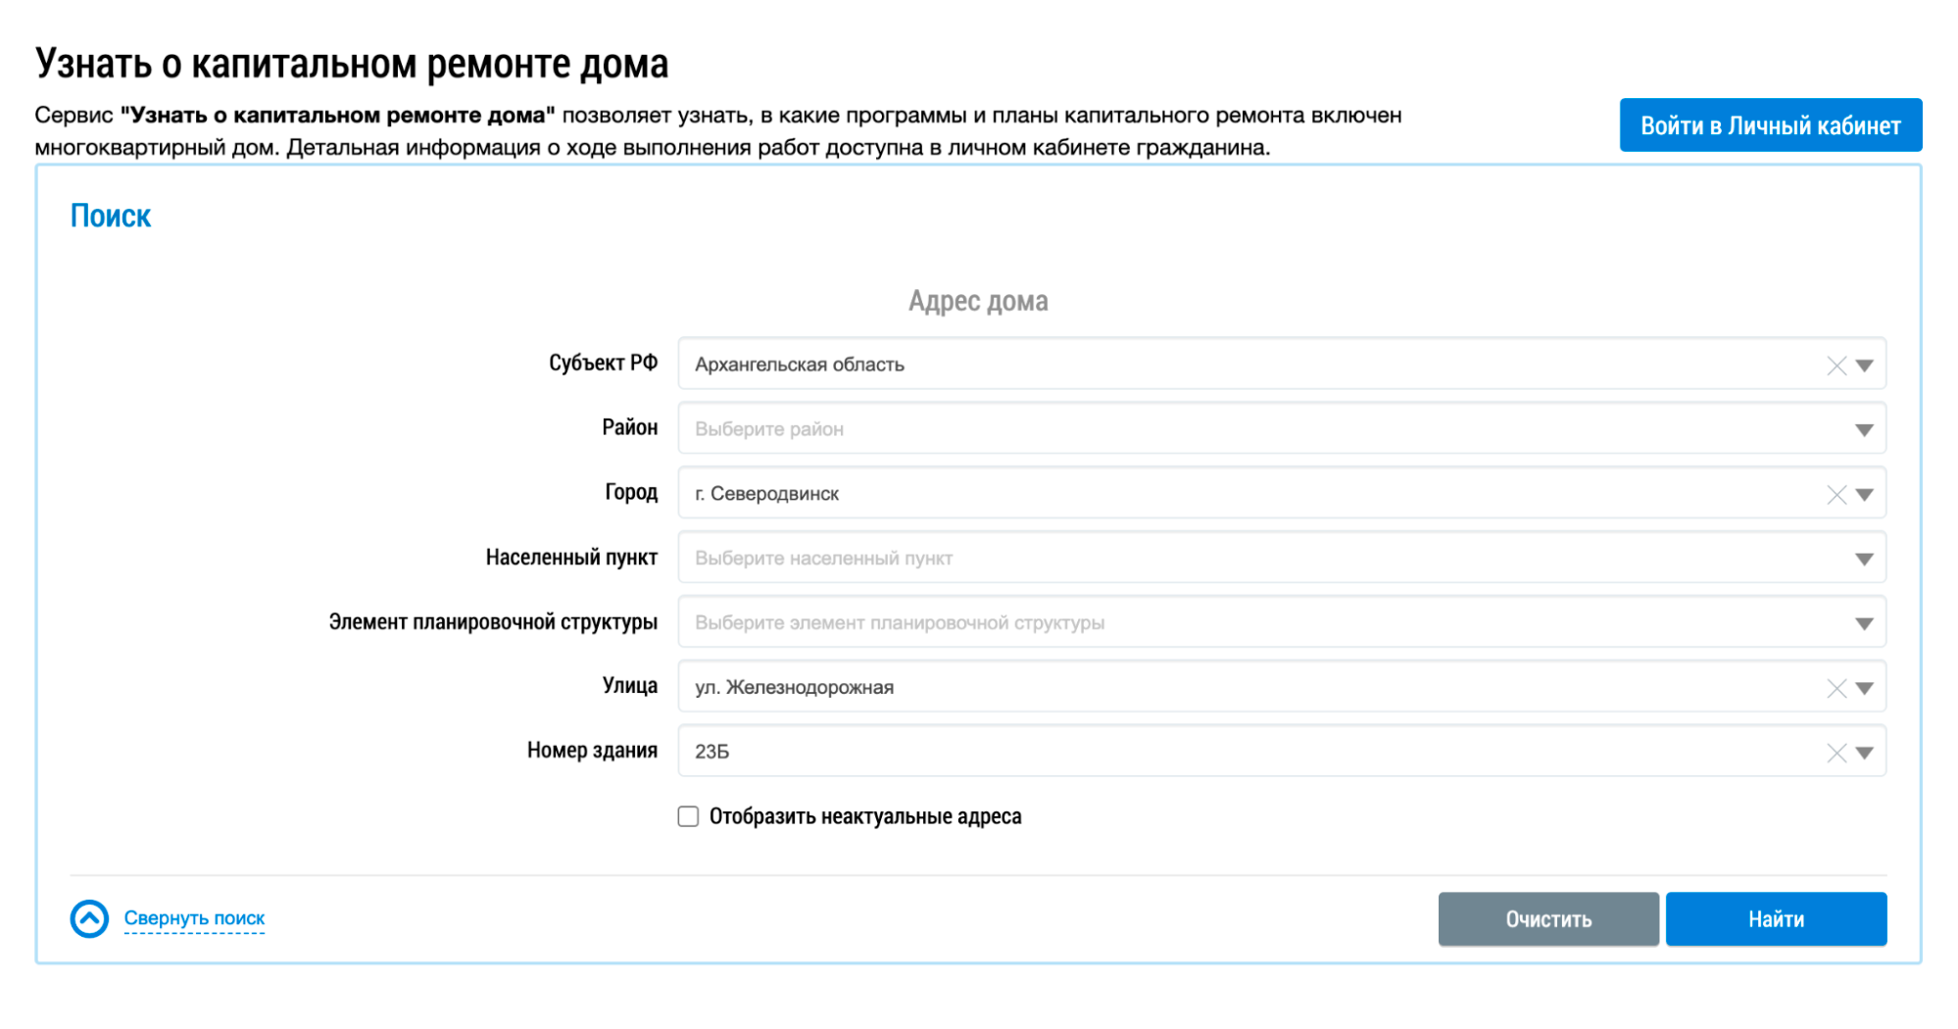Clear the Номер здания field with X icon
This screenshot has height=1029, width=1958.
(1836, 753)
